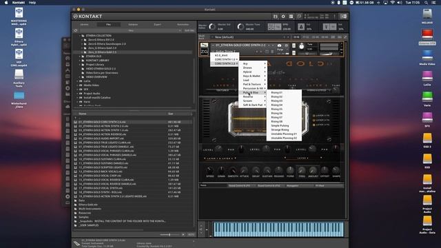The height and width of the screenshot is (248, 441).
Task: Select Rising 01 snapshot
Action: pyautogui.click(x=284, y=92)
